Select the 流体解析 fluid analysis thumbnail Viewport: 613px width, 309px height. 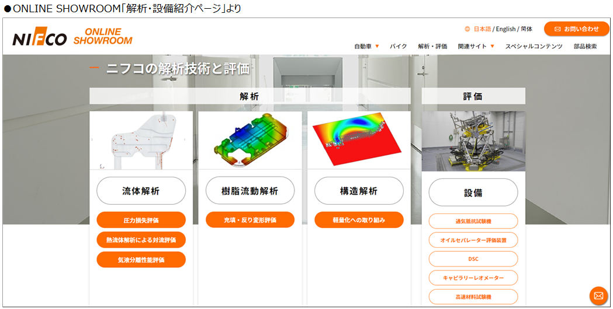pos(141,141)
